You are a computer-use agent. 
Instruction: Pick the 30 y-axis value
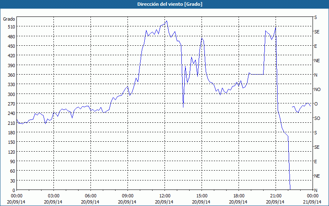click(x=13, y=181)
